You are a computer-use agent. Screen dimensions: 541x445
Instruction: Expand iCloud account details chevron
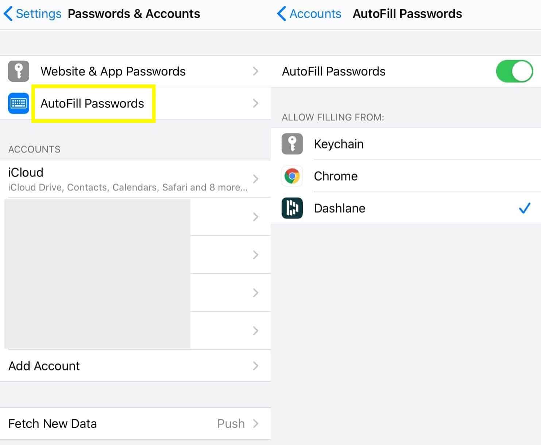click(x=256, y=179)
